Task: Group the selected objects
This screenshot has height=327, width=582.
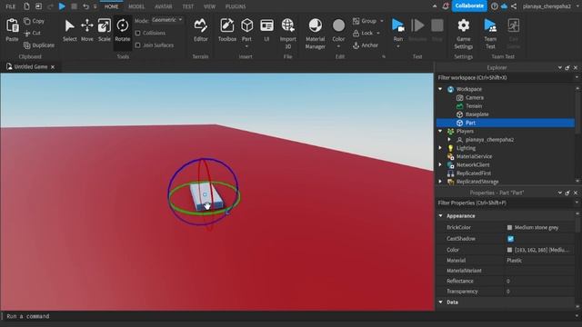Action: 365,21
